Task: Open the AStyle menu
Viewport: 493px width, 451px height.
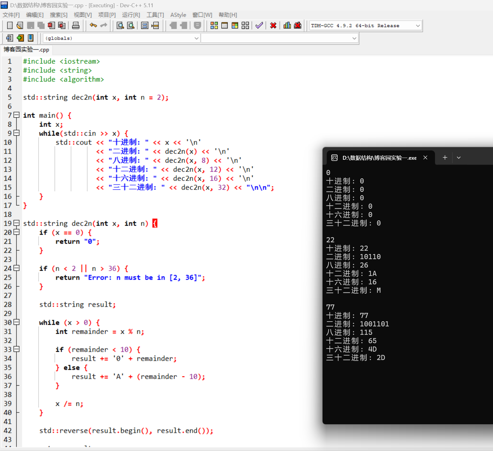Action: pyautogui.click(x=178, y=15)
